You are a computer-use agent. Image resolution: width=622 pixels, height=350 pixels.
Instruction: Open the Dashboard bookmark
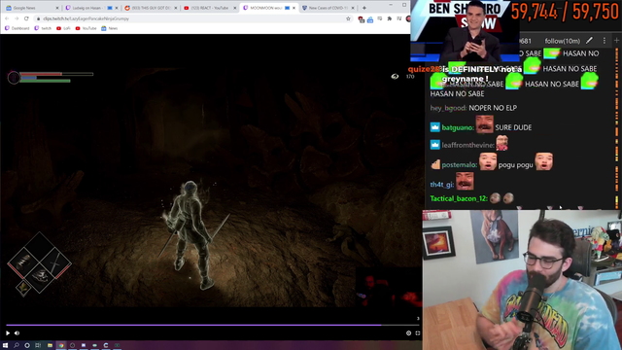[x=17, y=28]
